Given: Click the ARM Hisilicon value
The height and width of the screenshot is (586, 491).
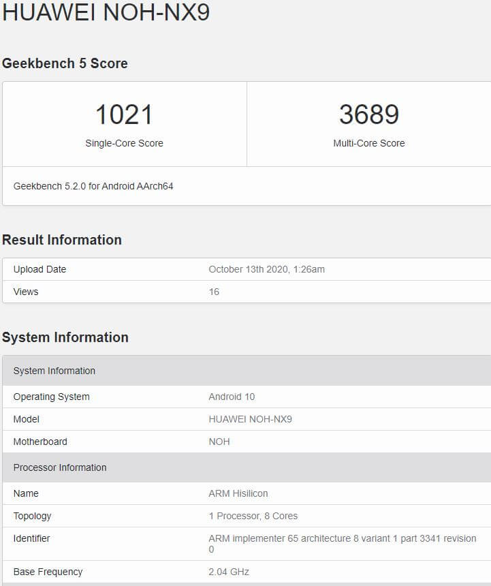Looking at the screenshot, I should (238, 493).
